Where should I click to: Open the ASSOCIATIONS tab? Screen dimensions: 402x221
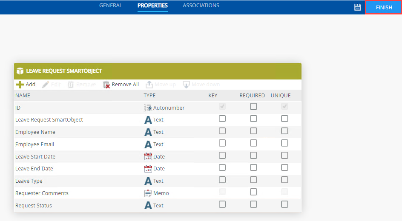tap(201, 6)
